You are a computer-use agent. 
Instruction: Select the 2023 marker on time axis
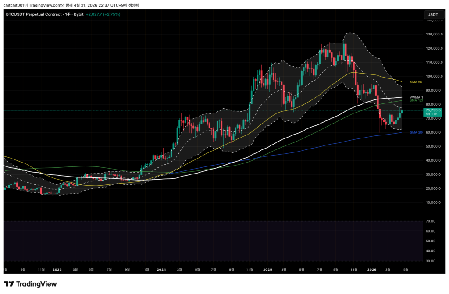point(58,270)
